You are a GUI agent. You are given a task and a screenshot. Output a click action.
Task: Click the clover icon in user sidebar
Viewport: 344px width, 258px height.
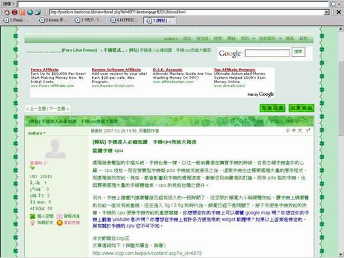tap(33, 216)
